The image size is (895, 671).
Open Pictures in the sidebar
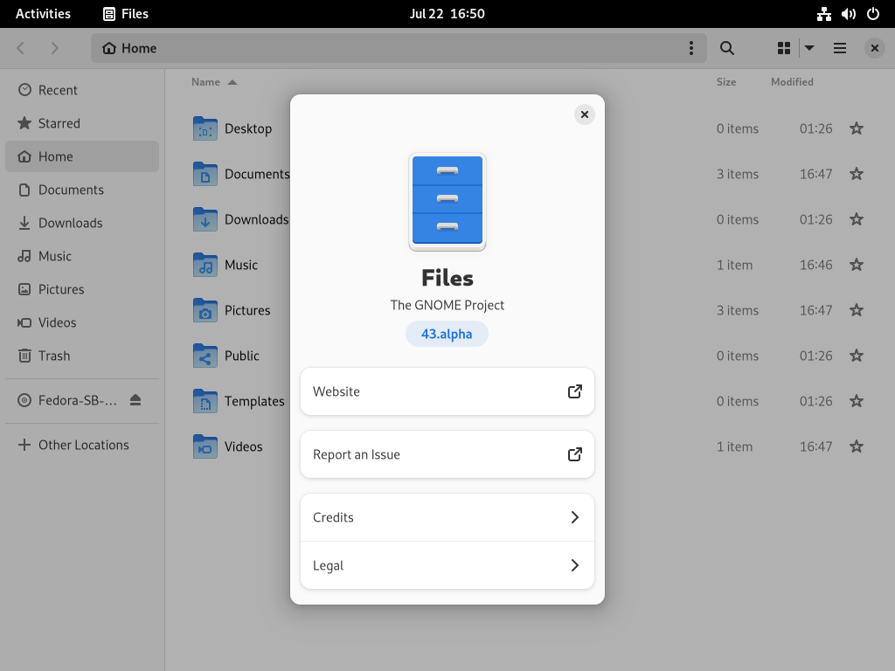pos(82,289)
